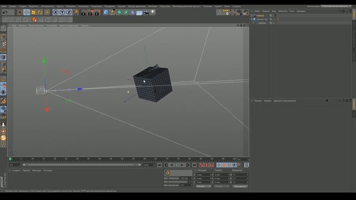Open the layout dropdown at top right
356x200 pixels.
point(336,6)
